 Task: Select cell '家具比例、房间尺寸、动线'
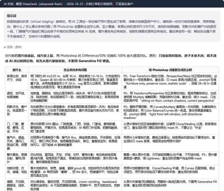click(17, 81)
